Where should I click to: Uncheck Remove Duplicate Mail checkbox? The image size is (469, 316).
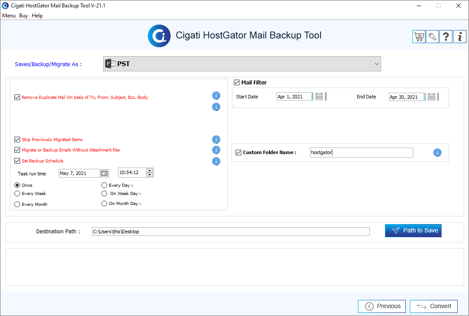(17, 97)
